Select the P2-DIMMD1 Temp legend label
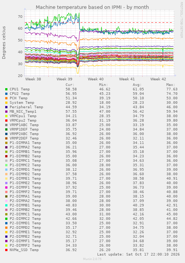185x263 pixels. [25, 223]
